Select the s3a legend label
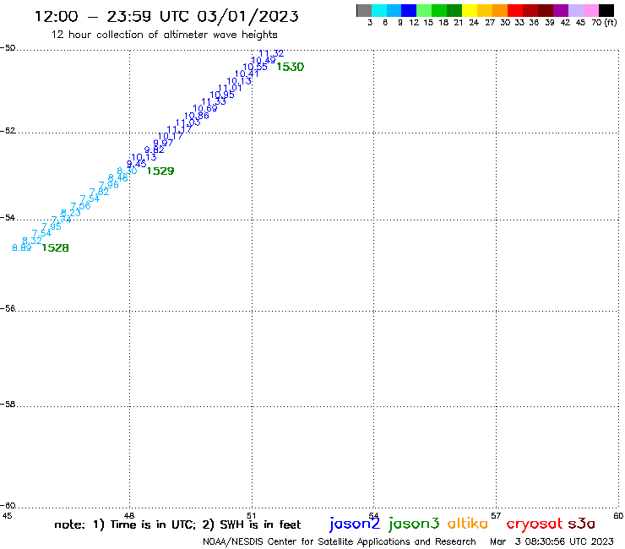 (582, 524)
